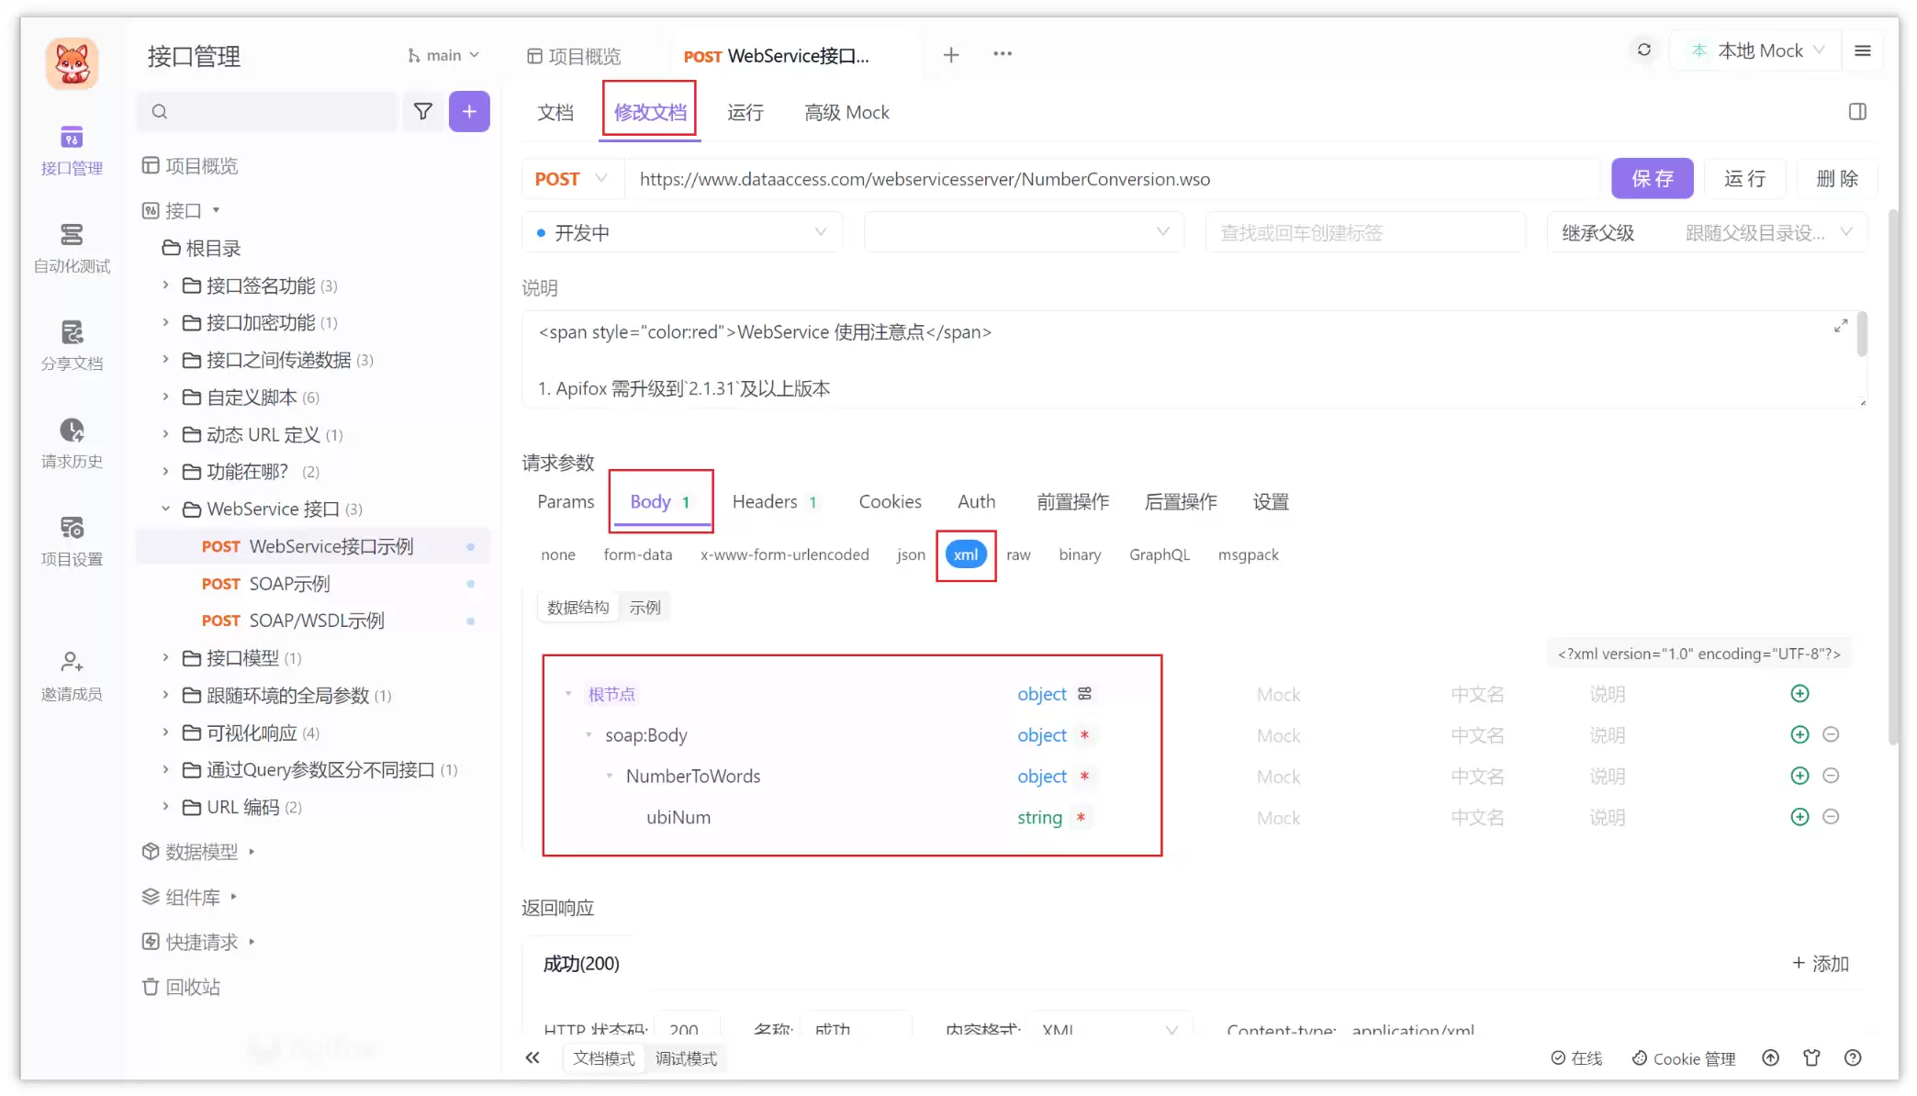Open the 邀请成员 sidebar item

[72, 677]
